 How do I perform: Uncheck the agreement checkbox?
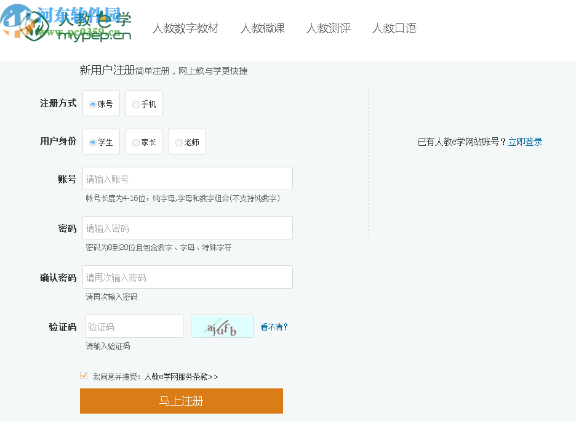[82, 375]
